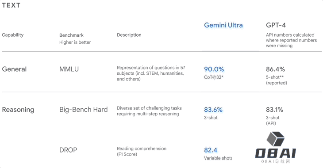Select the GPT-4 column heading
This screenshot has width=323, height=168.
click(276, 25)
